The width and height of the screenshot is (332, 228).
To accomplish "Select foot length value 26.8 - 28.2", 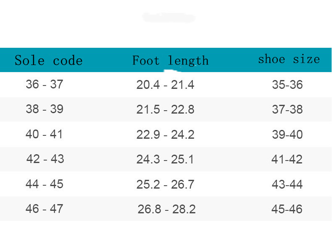I will (166, 209).
